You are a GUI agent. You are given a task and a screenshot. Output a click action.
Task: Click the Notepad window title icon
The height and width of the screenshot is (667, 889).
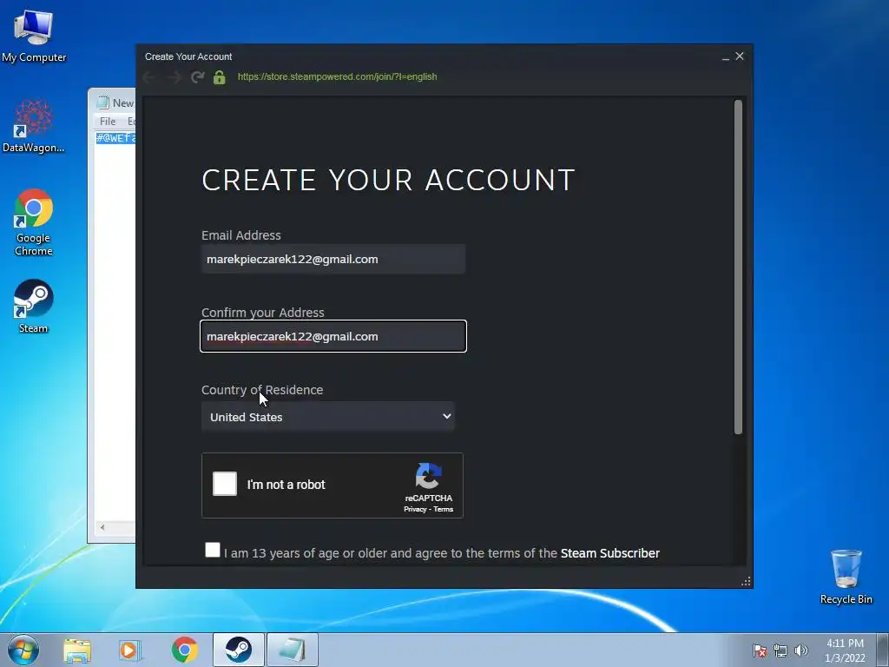pos(102,102)
